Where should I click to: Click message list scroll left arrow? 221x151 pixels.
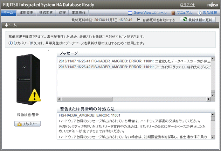point(59,99)
